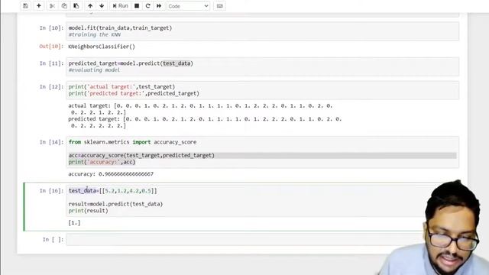The image size is (489, 275).
Task: Click the test_data=[[5.2,1.2,4.2,0.5]] line
Action: pyautogui.click(x=112, y=190)
